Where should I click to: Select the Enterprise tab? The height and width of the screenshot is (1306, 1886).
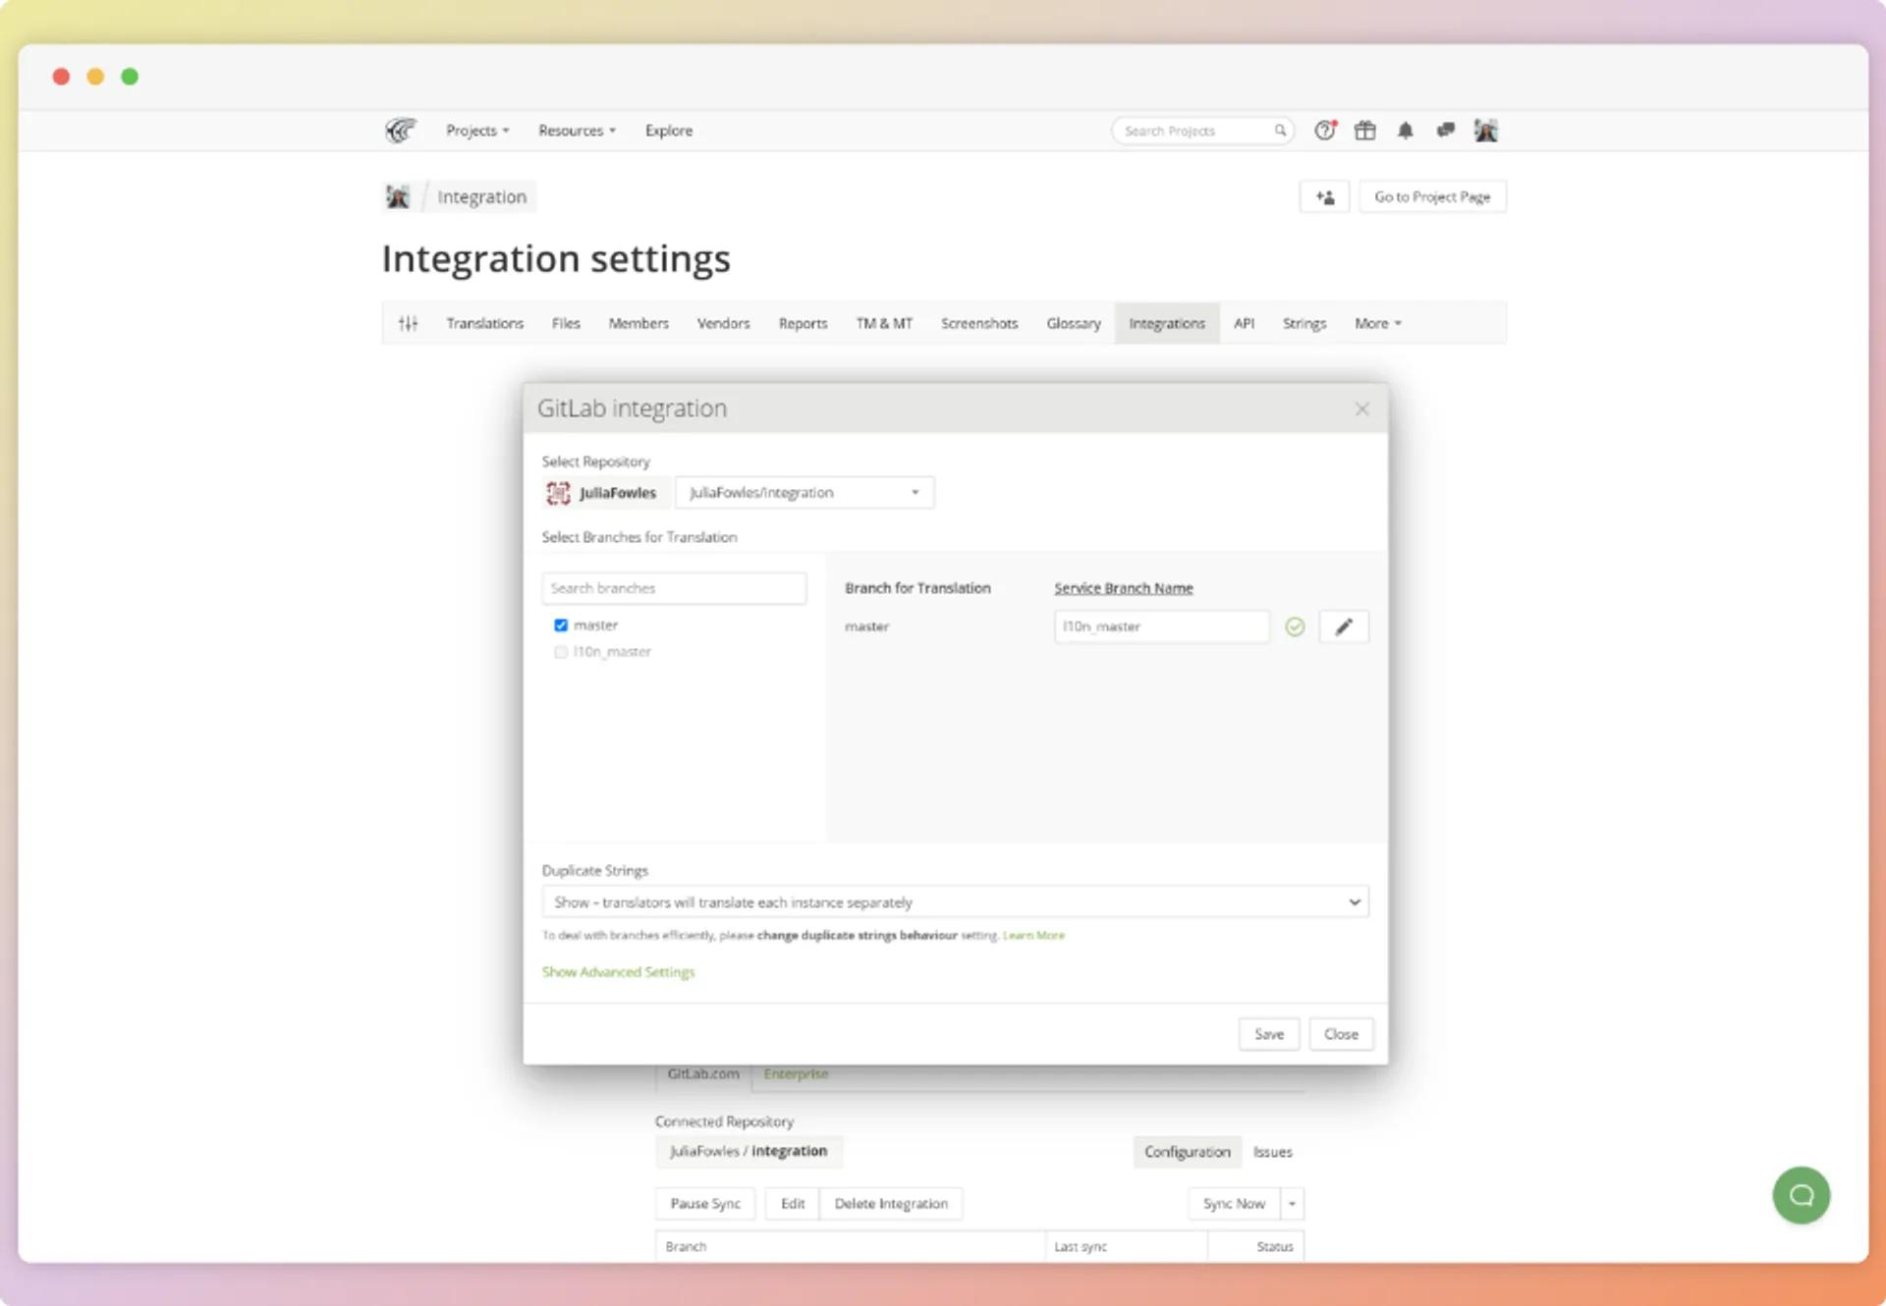click(796, 1074)
